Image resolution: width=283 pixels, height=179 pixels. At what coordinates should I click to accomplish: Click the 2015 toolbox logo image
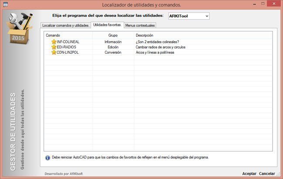pyautogui.click(x=20, y=28)
